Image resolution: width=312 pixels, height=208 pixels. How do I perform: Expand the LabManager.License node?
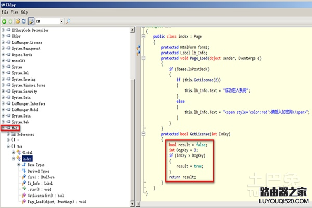point(3,42)
